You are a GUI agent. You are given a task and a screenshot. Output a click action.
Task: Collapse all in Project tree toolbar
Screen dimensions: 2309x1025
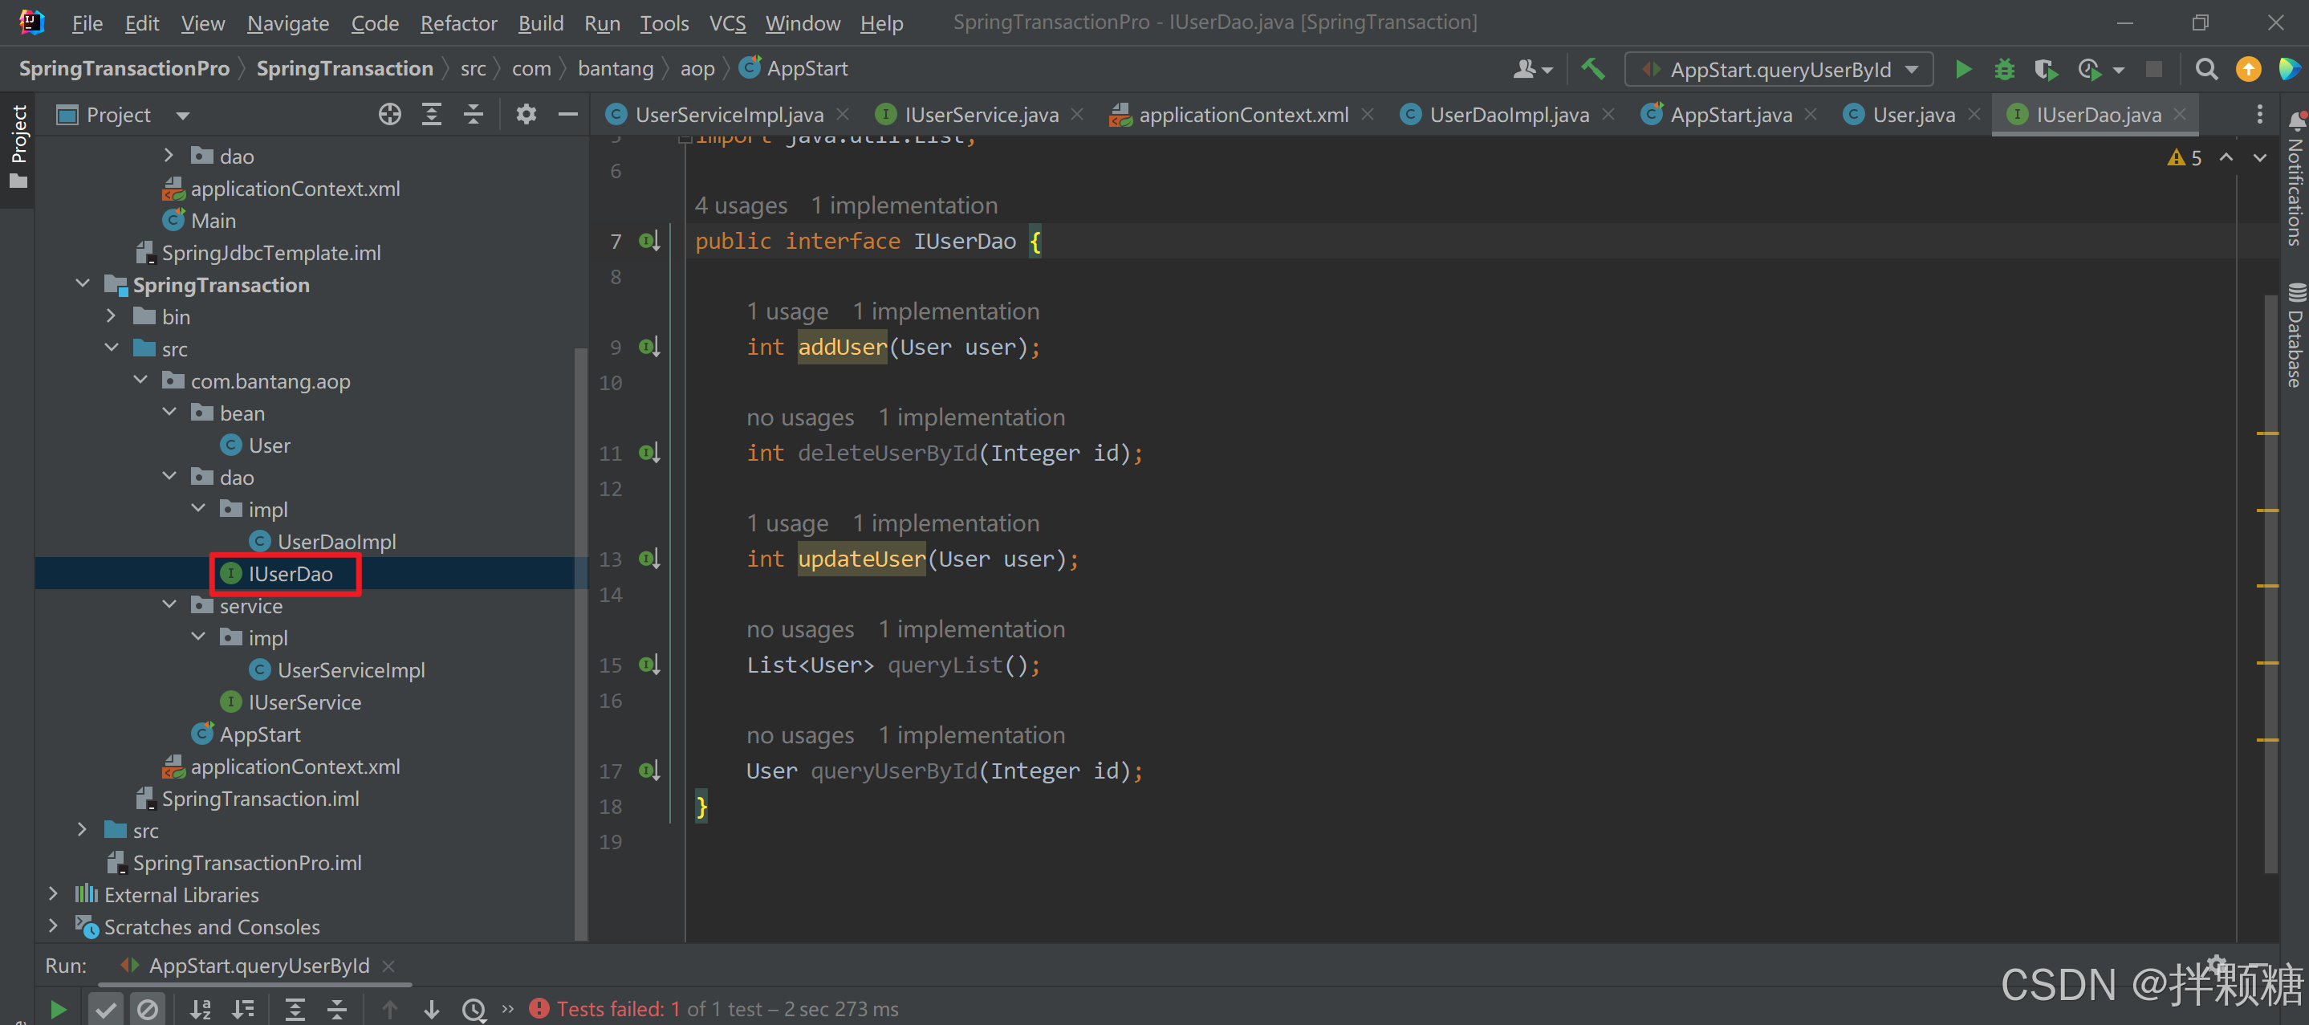(x=474, y=115)
